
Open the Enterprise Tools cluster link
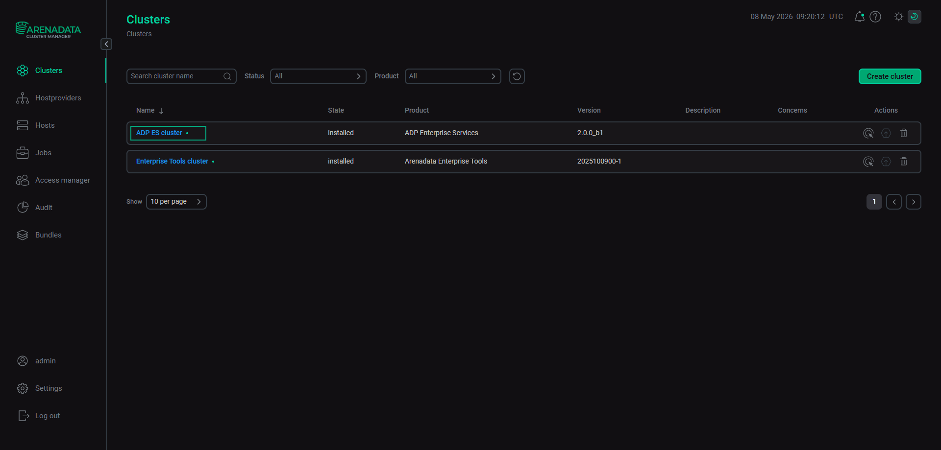(172, 162)
